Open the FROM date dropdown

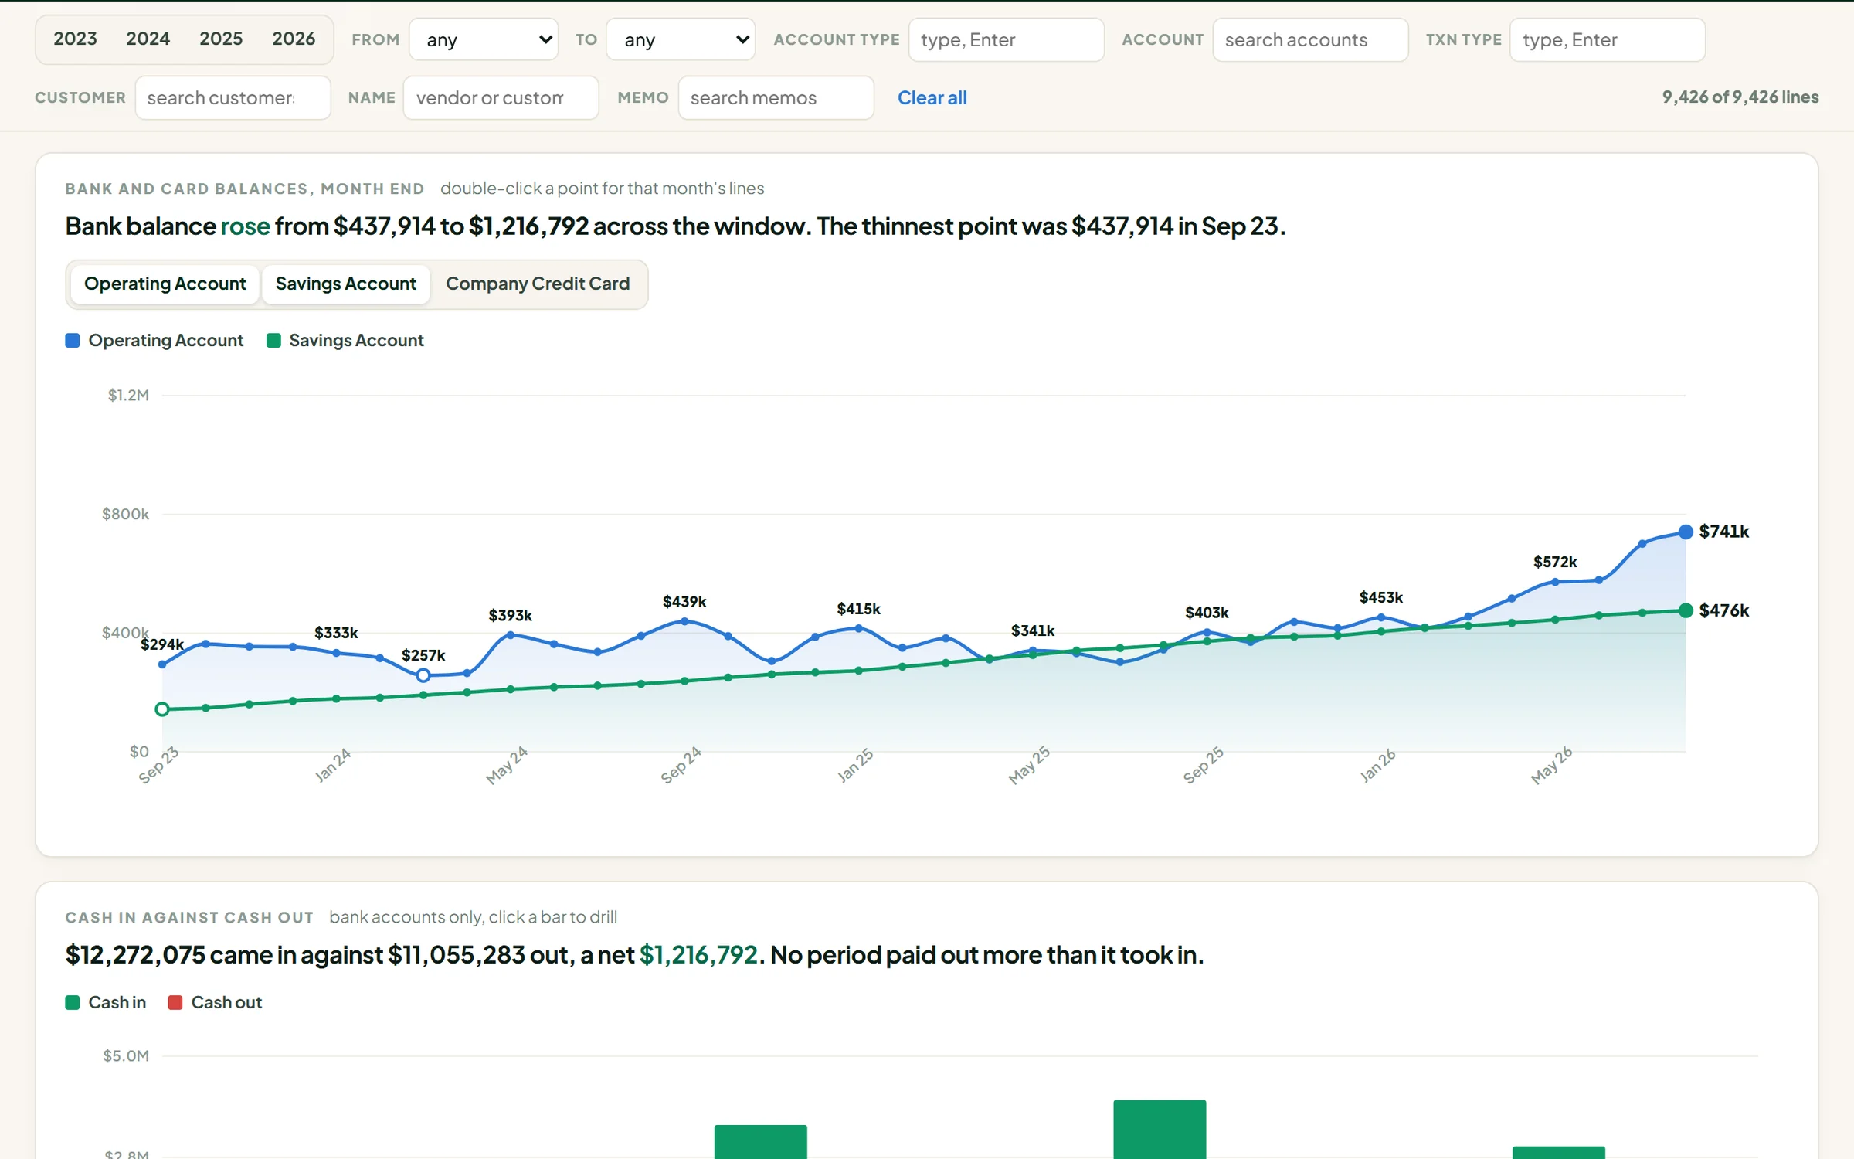point(484,39)
